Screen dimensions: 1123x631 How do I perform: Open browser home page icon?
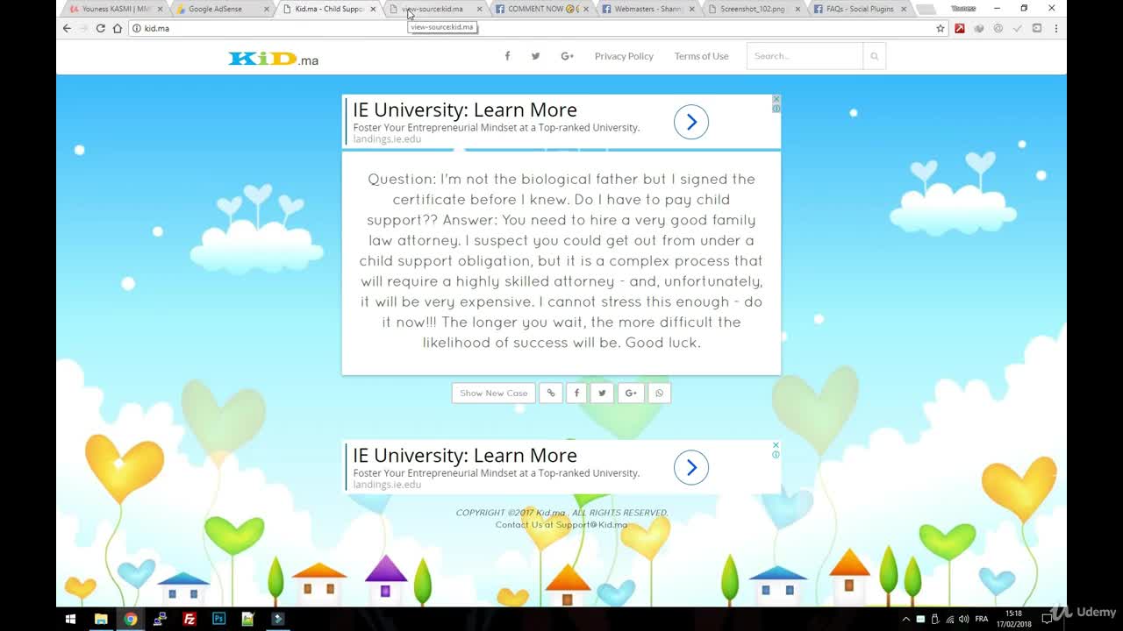click(117, 28)
